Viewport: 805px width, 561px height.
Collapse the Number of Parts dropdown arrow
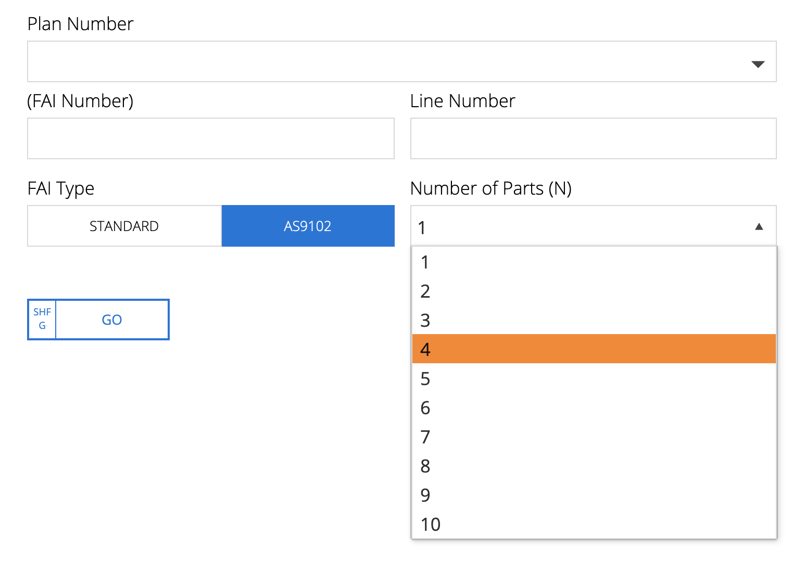pyautogui.click(x=759, y=226)
